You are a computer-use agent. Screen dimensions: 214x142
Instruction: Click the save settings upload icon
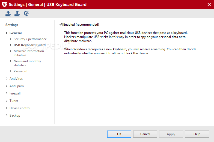pyautogui.click(x=17, y=14)
